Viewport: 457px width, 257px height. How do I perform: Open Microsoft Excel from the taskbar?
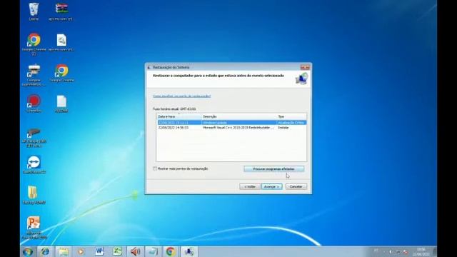click(x=117, y=251)
